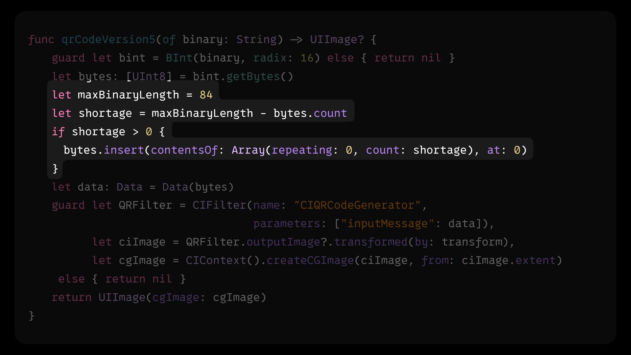Viewport: 631px width, 355px height.
Task: Click the "CIQRCodeGenerator" string literal
Action: click(x=357, y=205)
